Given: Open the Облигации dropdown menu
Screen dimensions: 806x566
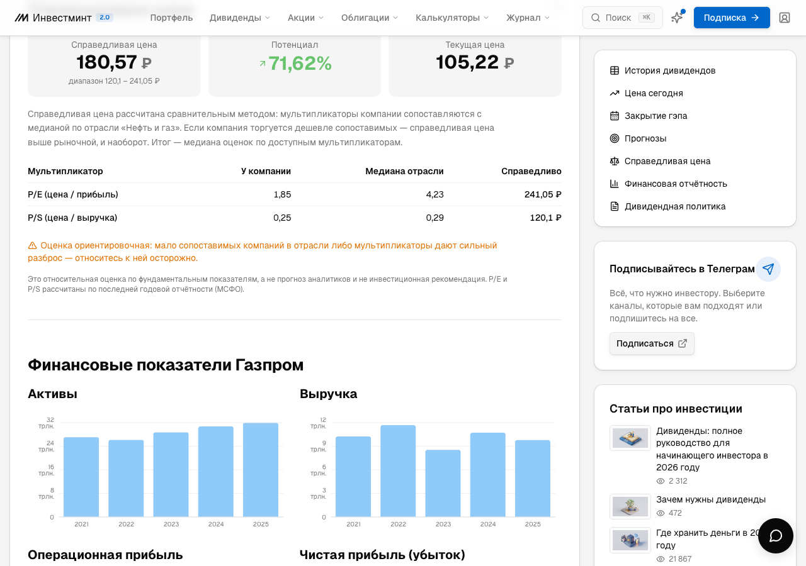Looking at the screenshot, I should pyautogui.click(x=370, y=18).
